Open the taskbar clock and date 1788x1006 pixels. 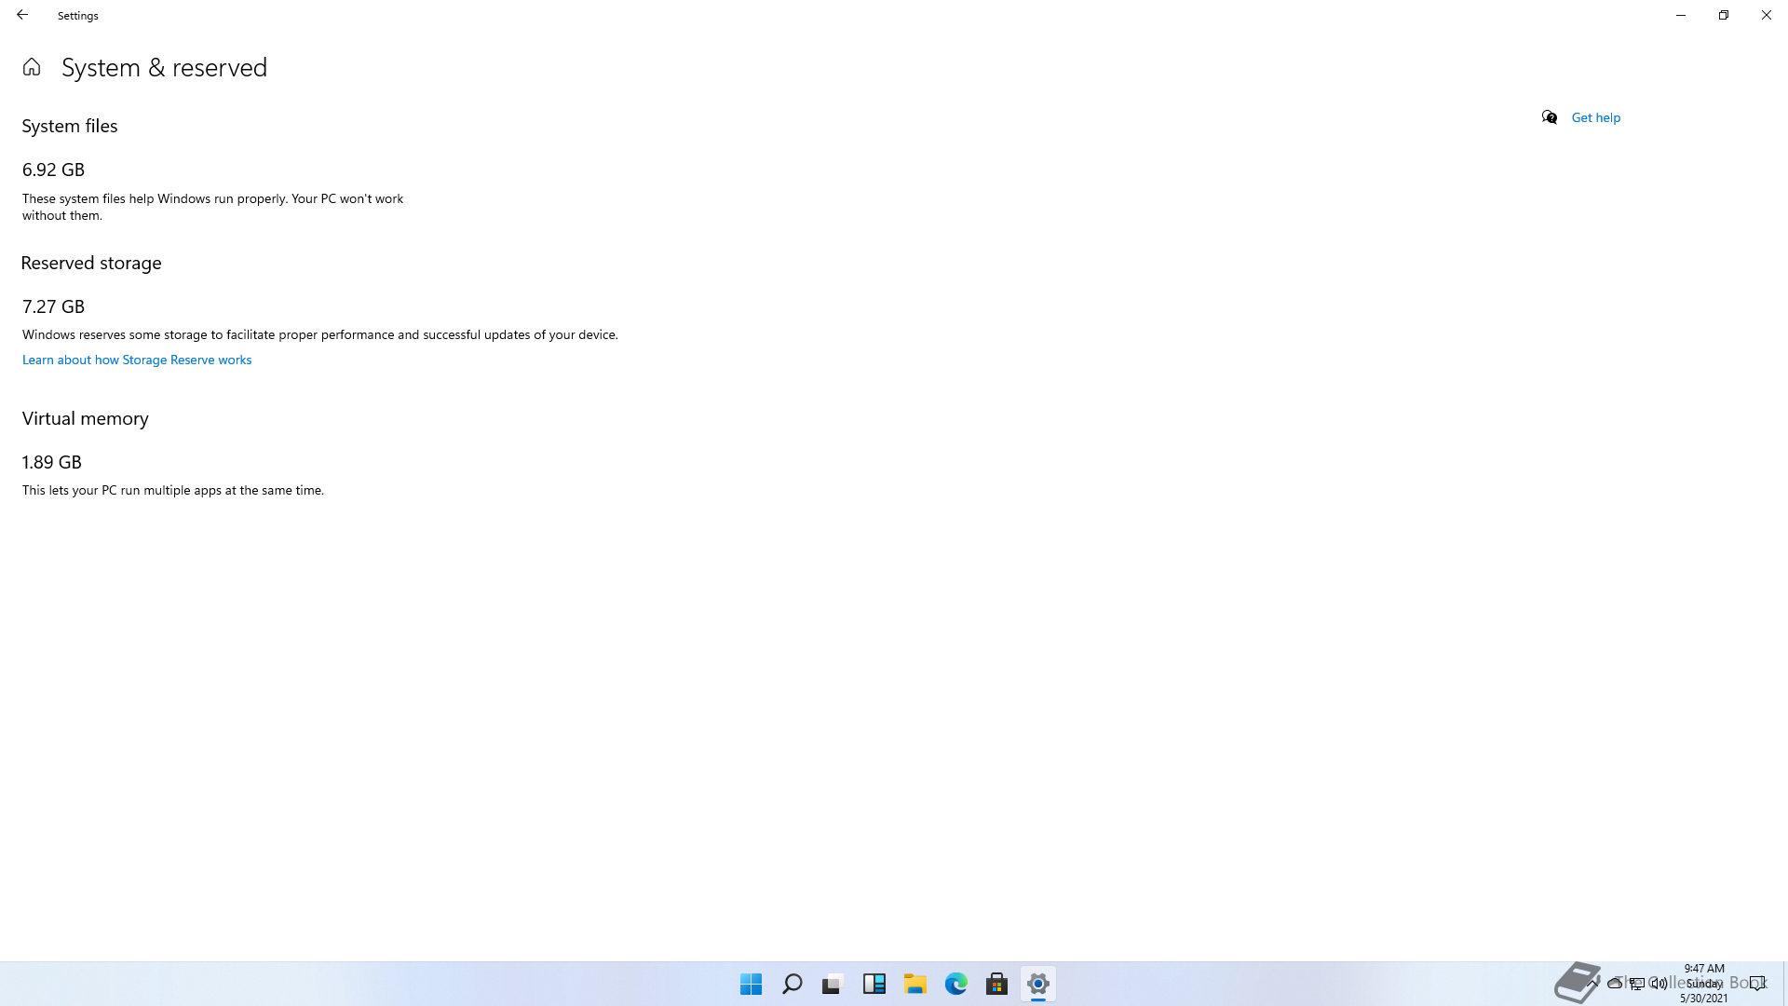[1704, 983]
